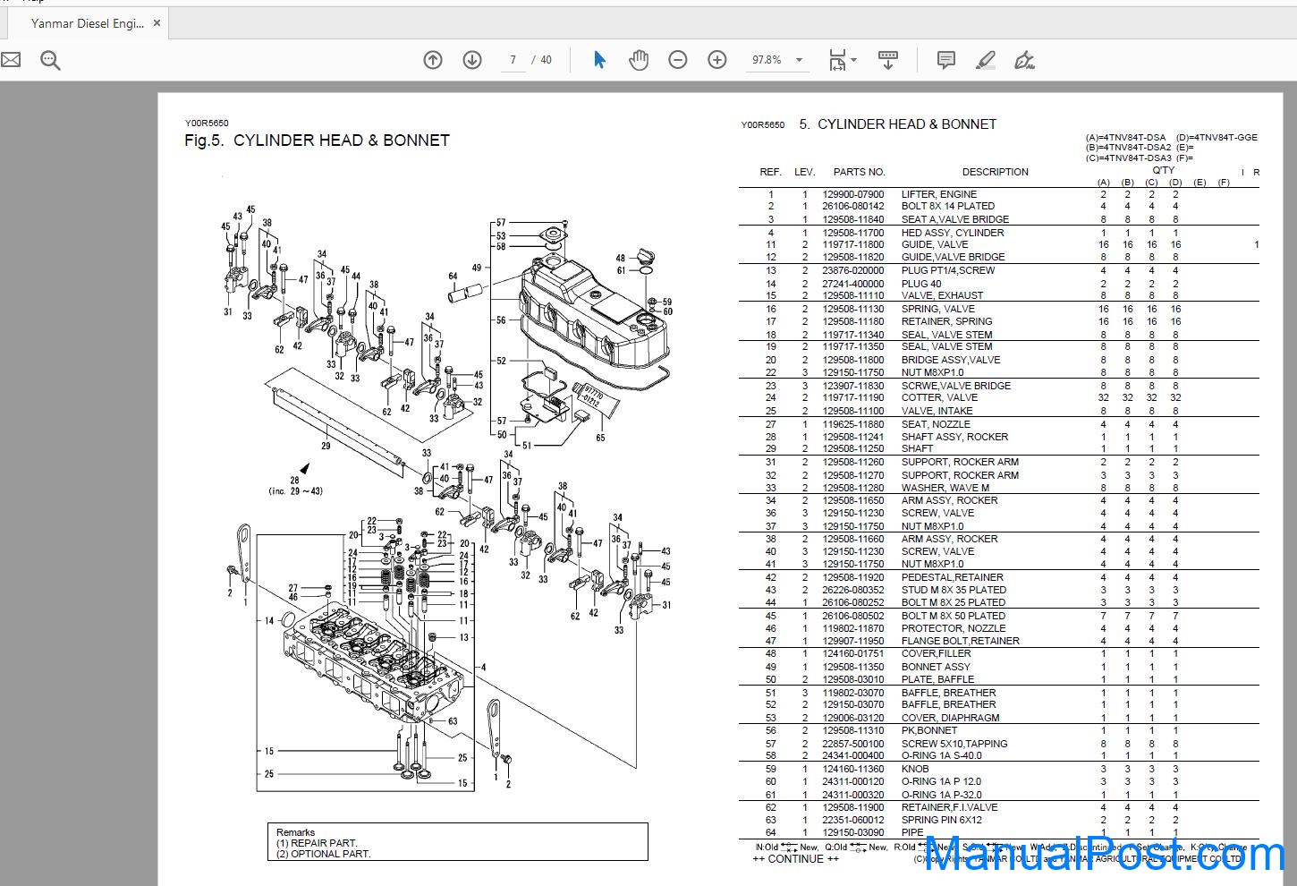Click part number 129508-11350

[853, 667]
